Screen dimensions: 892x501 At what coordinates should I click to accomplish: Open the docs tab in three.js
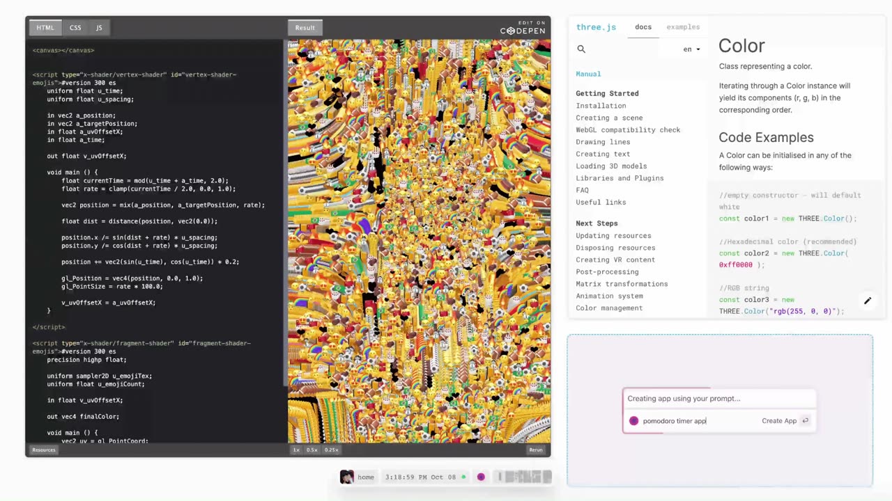pos(643,27)
